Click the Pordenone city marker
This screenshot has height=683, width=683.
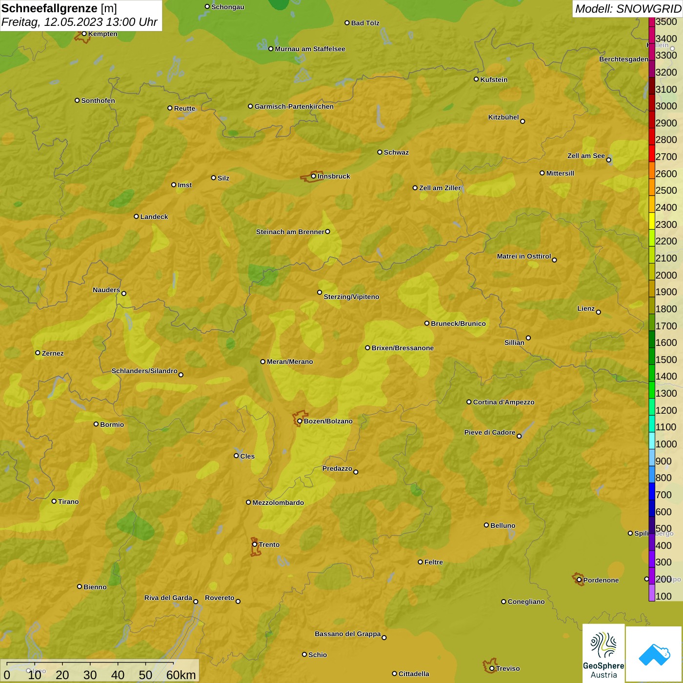pyautogui.click(x=579, y=580)
